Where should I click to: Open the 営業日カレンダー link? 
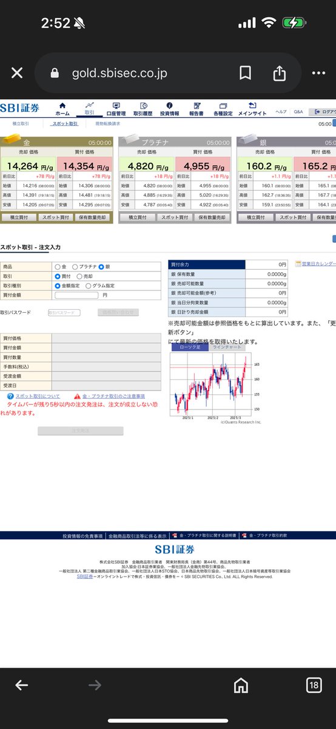(319, 264)
